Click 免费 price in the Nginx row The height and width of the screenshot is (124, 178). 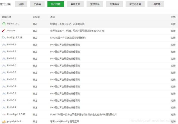point(173,24)
